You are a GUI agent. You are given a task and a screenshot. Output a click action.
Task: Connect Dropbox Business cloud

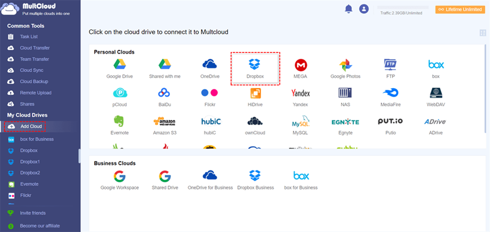(255, 180)
